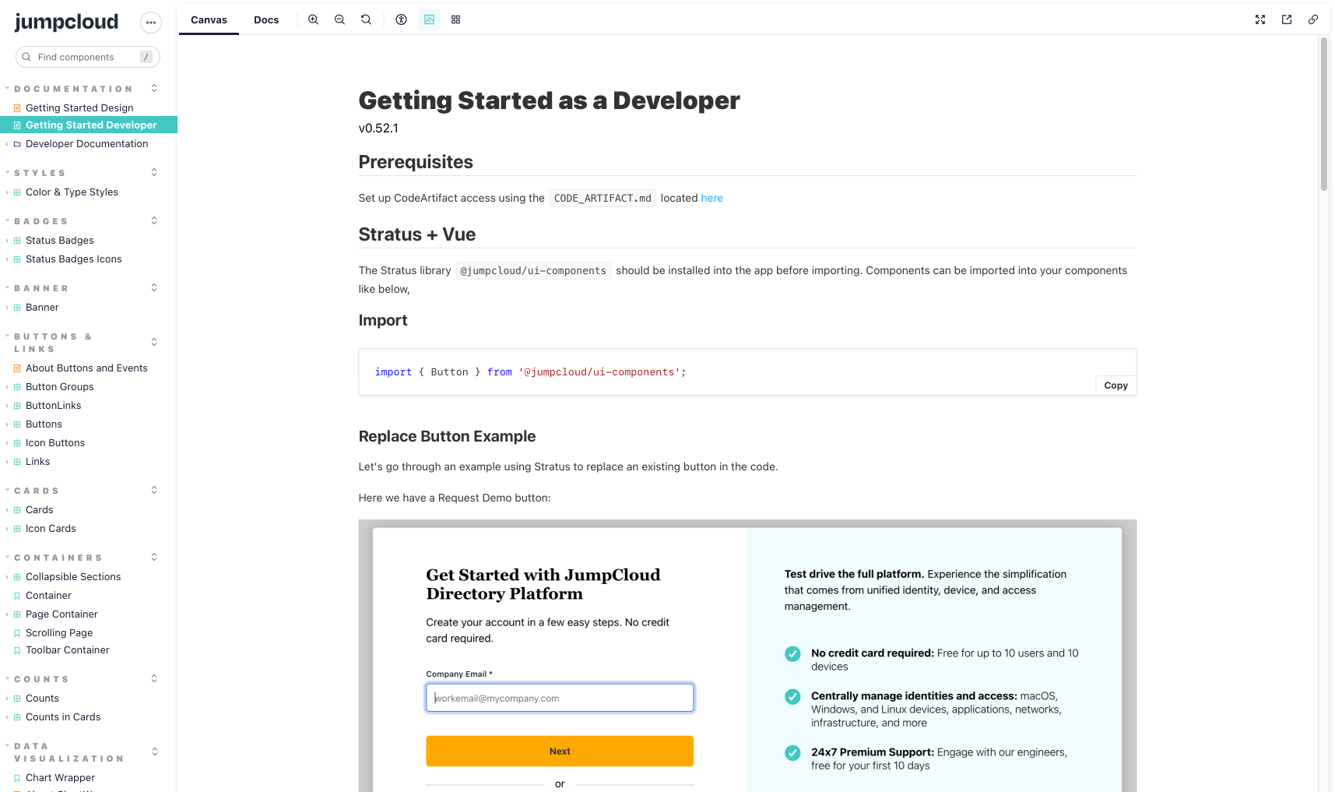Image resolution: width=1335 pixels, height=792 pixels.
Task: Expand the Banner component item
Action: pos(42,308)
